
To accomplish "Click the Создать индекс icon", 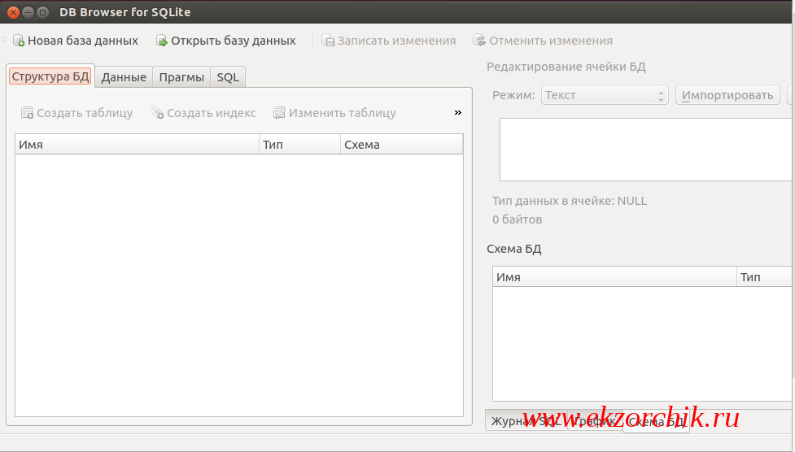I will tap(157, 113).
